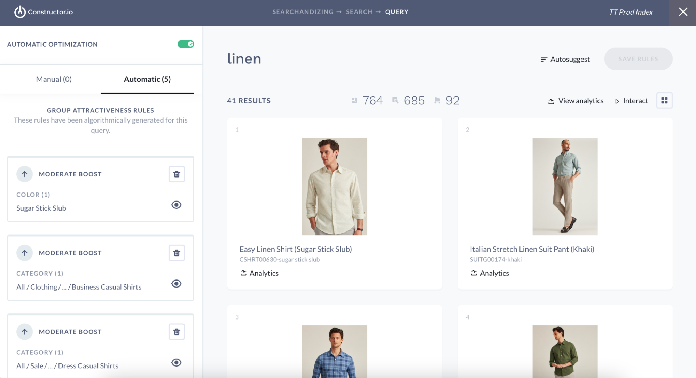Image resolution: width=696 pixels, height=378 pixels.
Task: Toggle visibility eye icon for Business Casual Shirts rule
Action: (x=176, y=283)
